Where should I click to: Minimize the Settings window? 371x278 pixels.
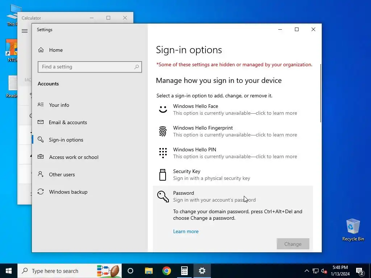pos(280,29)
